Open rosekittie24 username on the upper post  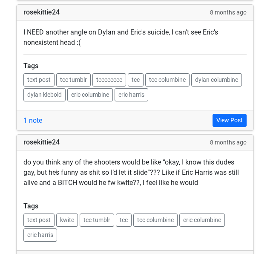pos(41,12)
